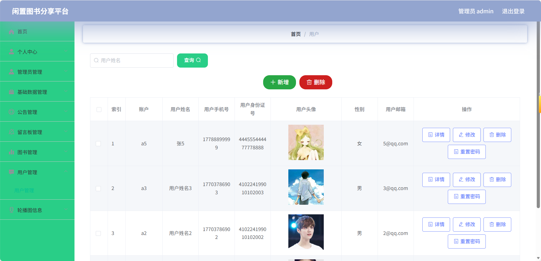Click the 用户手机号 column header

pyautogui.click(x=216, y=109)
